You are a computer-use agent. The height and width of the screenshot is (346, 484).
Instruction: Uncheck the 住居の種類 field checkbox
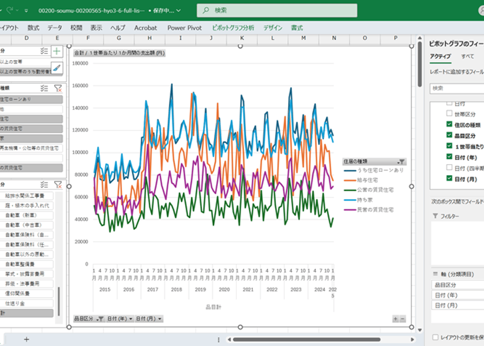tap(449, 124)
